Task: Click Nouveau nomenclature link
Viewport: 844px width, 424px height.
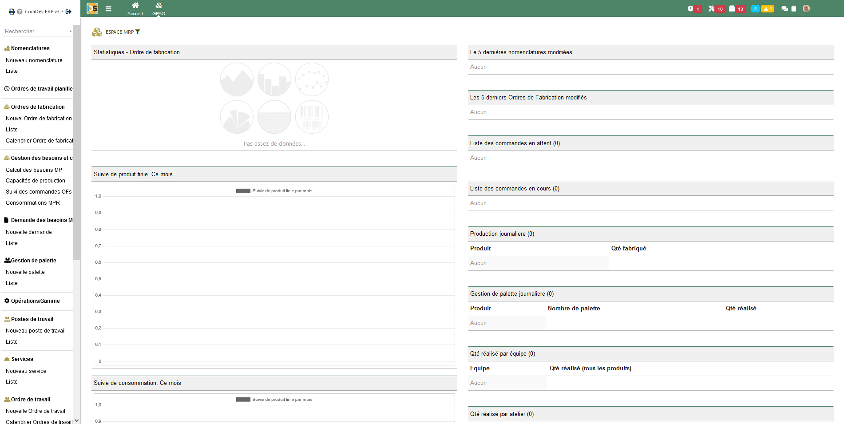Action: pos(34,60)
